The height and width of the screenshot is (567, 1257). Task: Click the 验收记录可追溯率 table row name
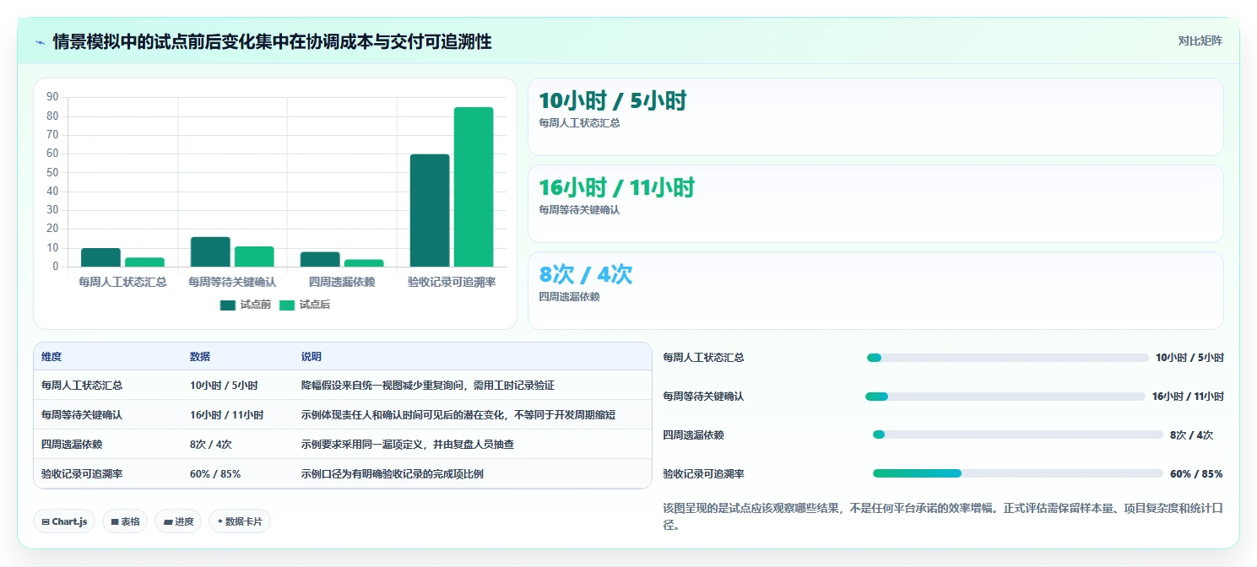tap(82, 473)
